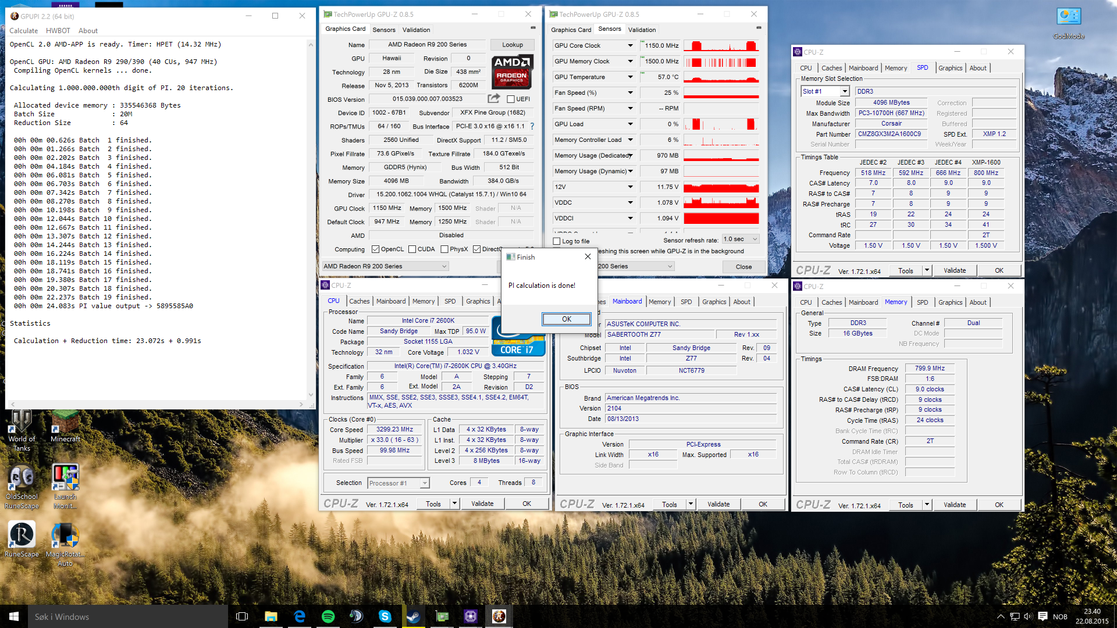Screen dimensions: 1117x628
Task: Open the HWBOT menu in GPUPI
Action: 58,31
